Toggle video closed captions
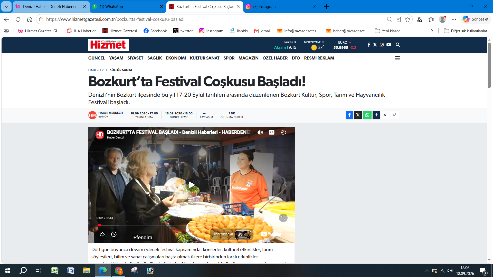 tap(272, 132)
